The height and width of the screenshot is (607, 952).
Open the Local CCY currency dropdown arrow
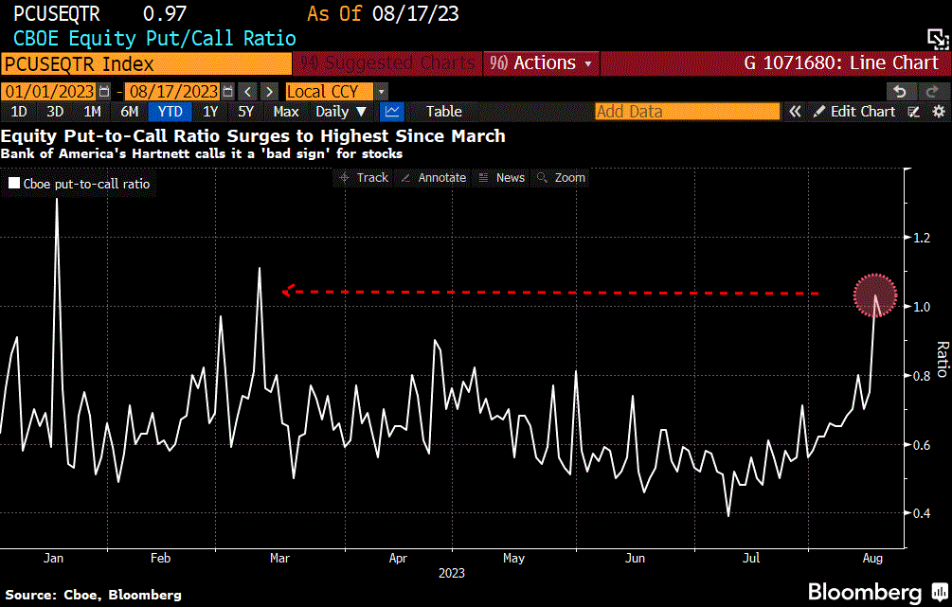tap(381, 92)
